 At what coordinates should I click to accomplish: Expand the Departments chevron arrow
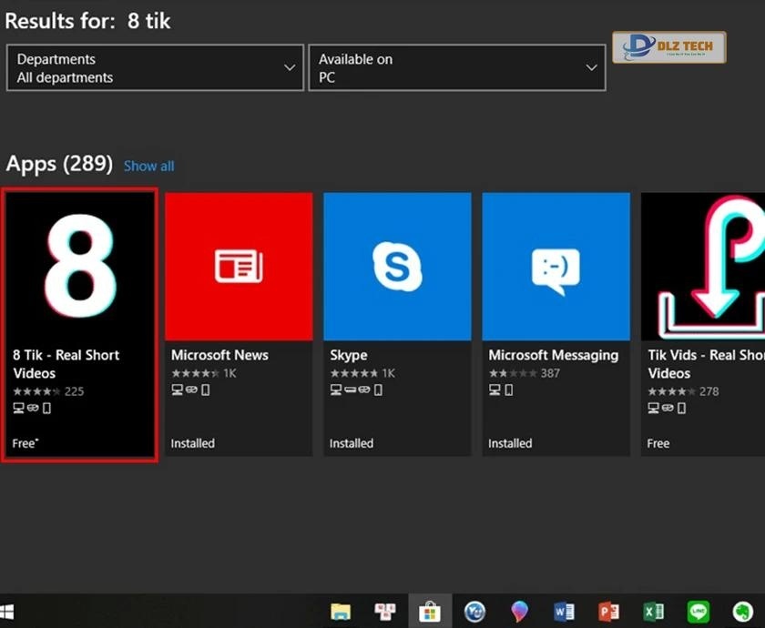pos(290,67)
